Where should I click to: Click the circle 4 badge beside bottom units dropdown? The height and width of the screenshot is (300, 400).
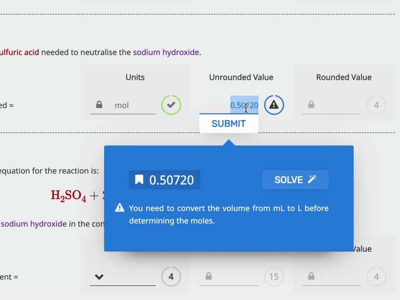(171, 276)
